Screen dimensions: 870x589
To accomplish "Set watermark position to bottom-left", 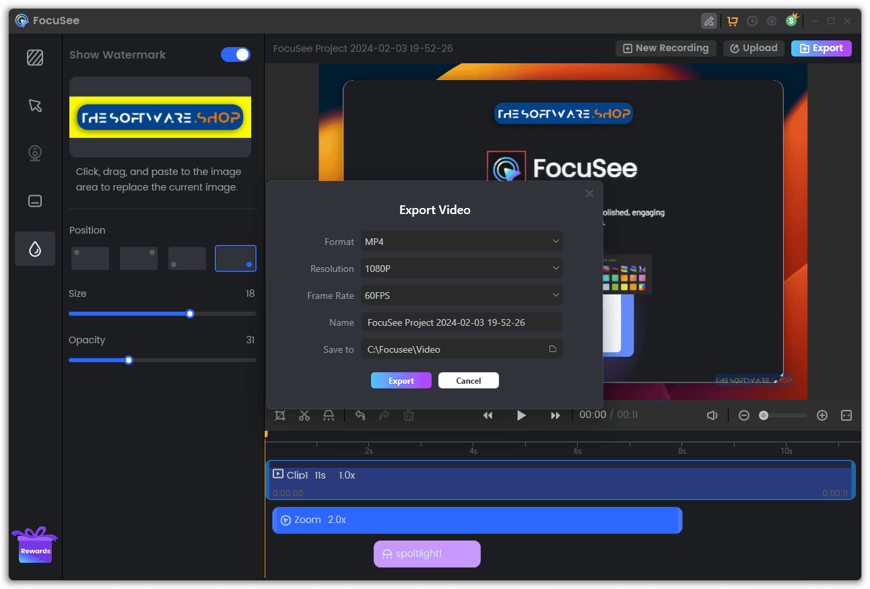I will pos(187,258).
